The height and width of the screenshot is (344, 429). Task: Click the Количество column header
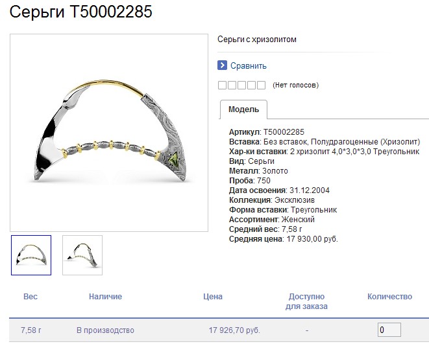coord(389,297)
